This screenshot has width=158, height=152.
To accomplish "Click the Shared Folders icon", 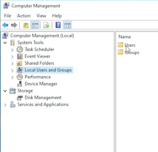I will (19, 63).
